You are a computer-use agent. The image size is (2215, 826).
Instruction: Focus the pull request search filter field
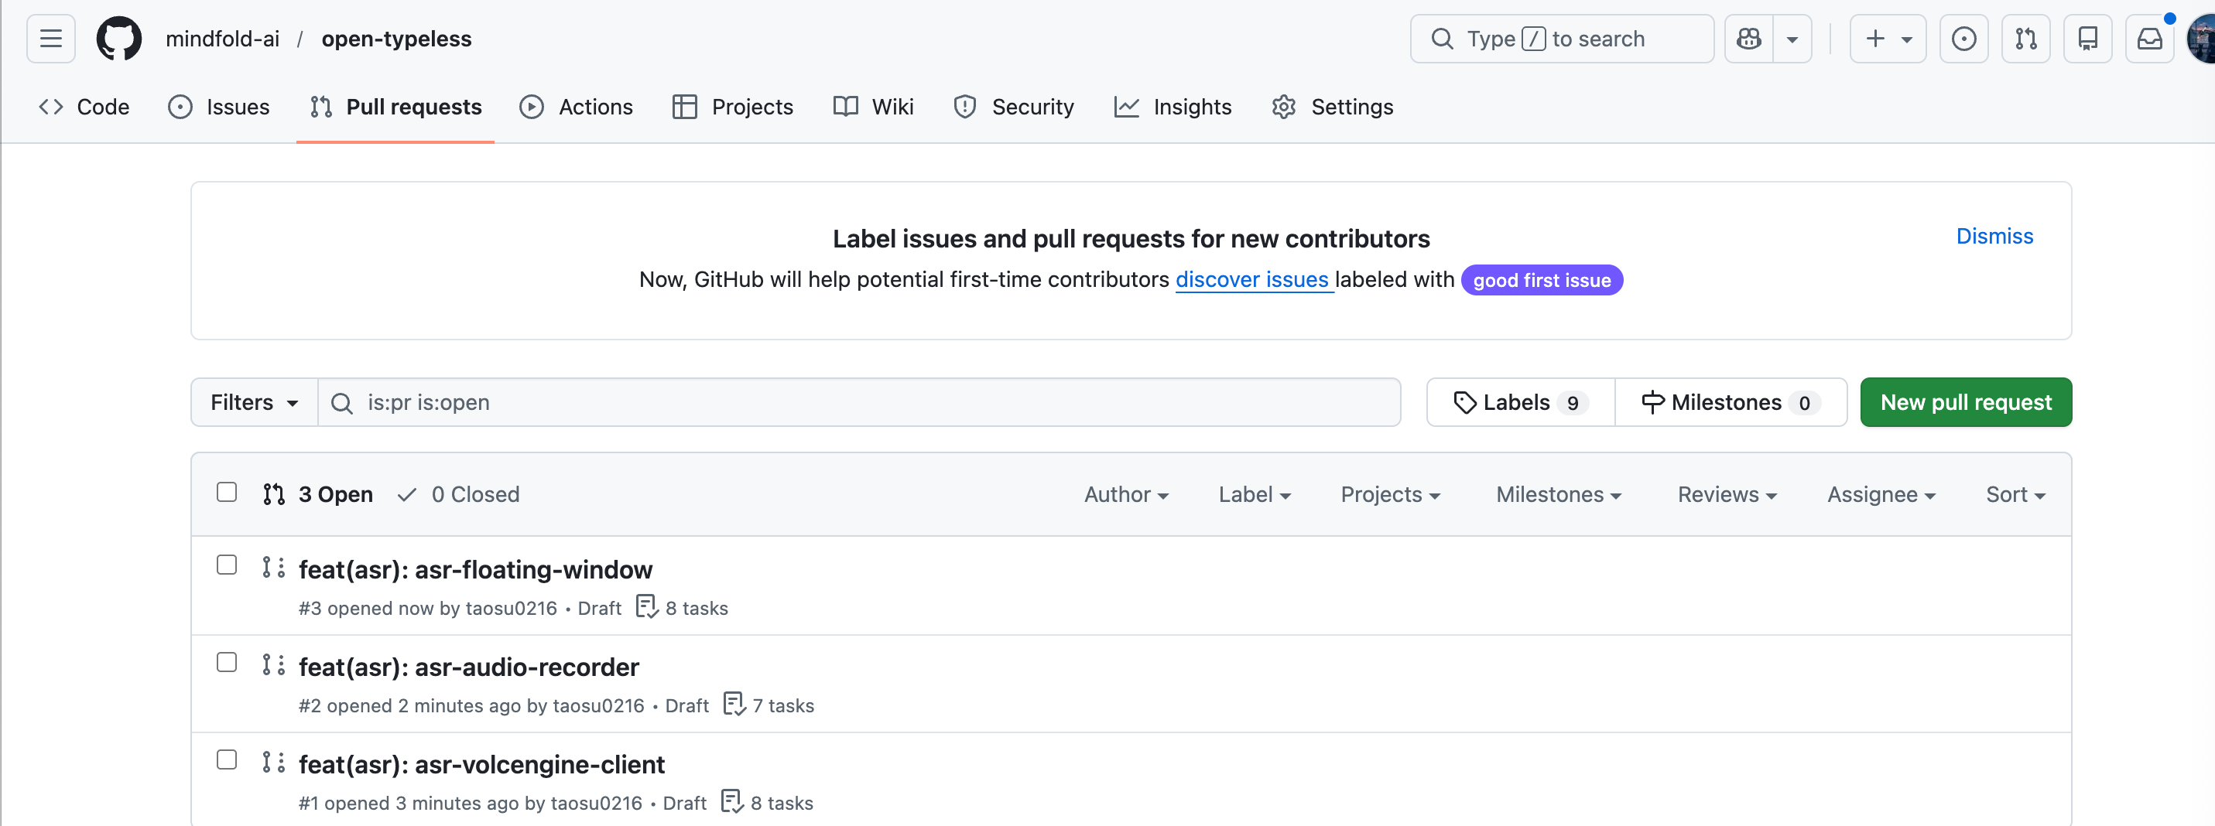coord(860,402)
